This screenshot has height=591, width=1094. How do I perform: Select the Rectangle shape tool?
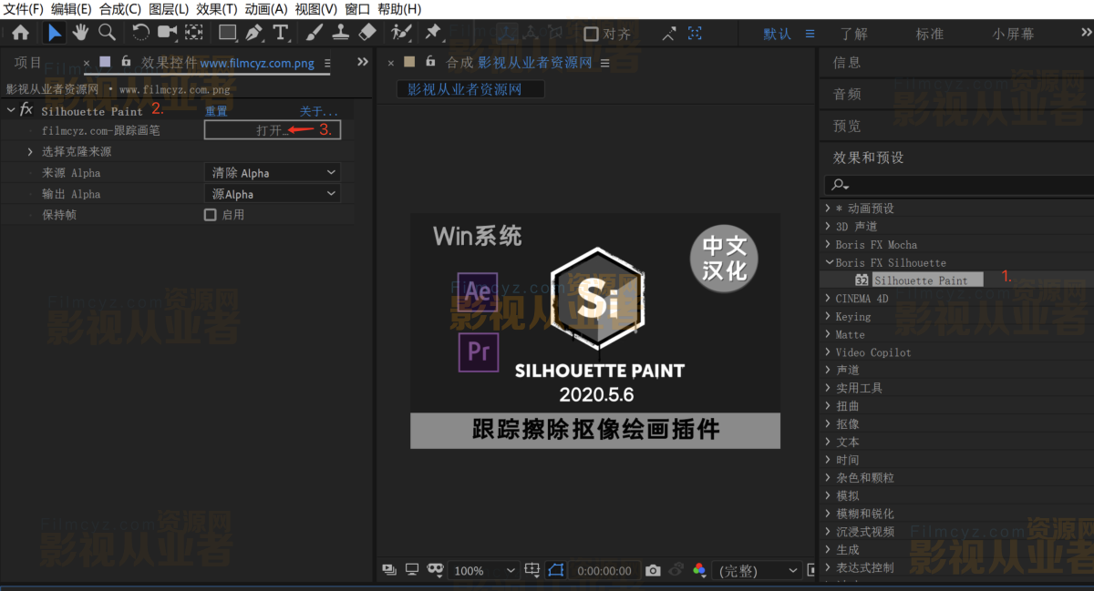click(228, 33)
